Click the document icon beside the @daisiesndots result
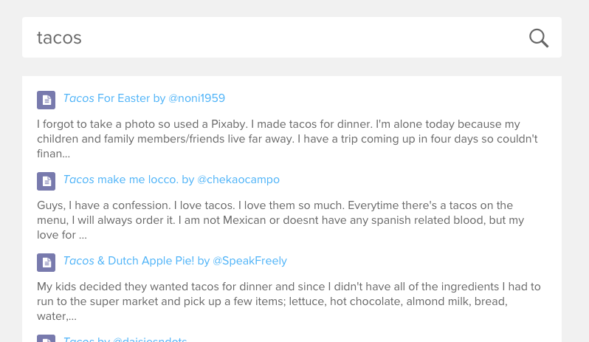 pyautogui.click(x=46, y=339)
